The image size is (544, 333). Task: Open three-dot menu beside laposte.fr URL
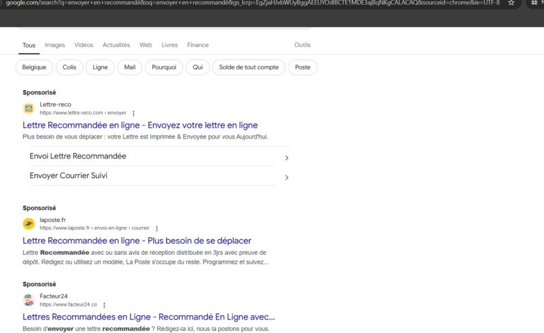(157, 228)
